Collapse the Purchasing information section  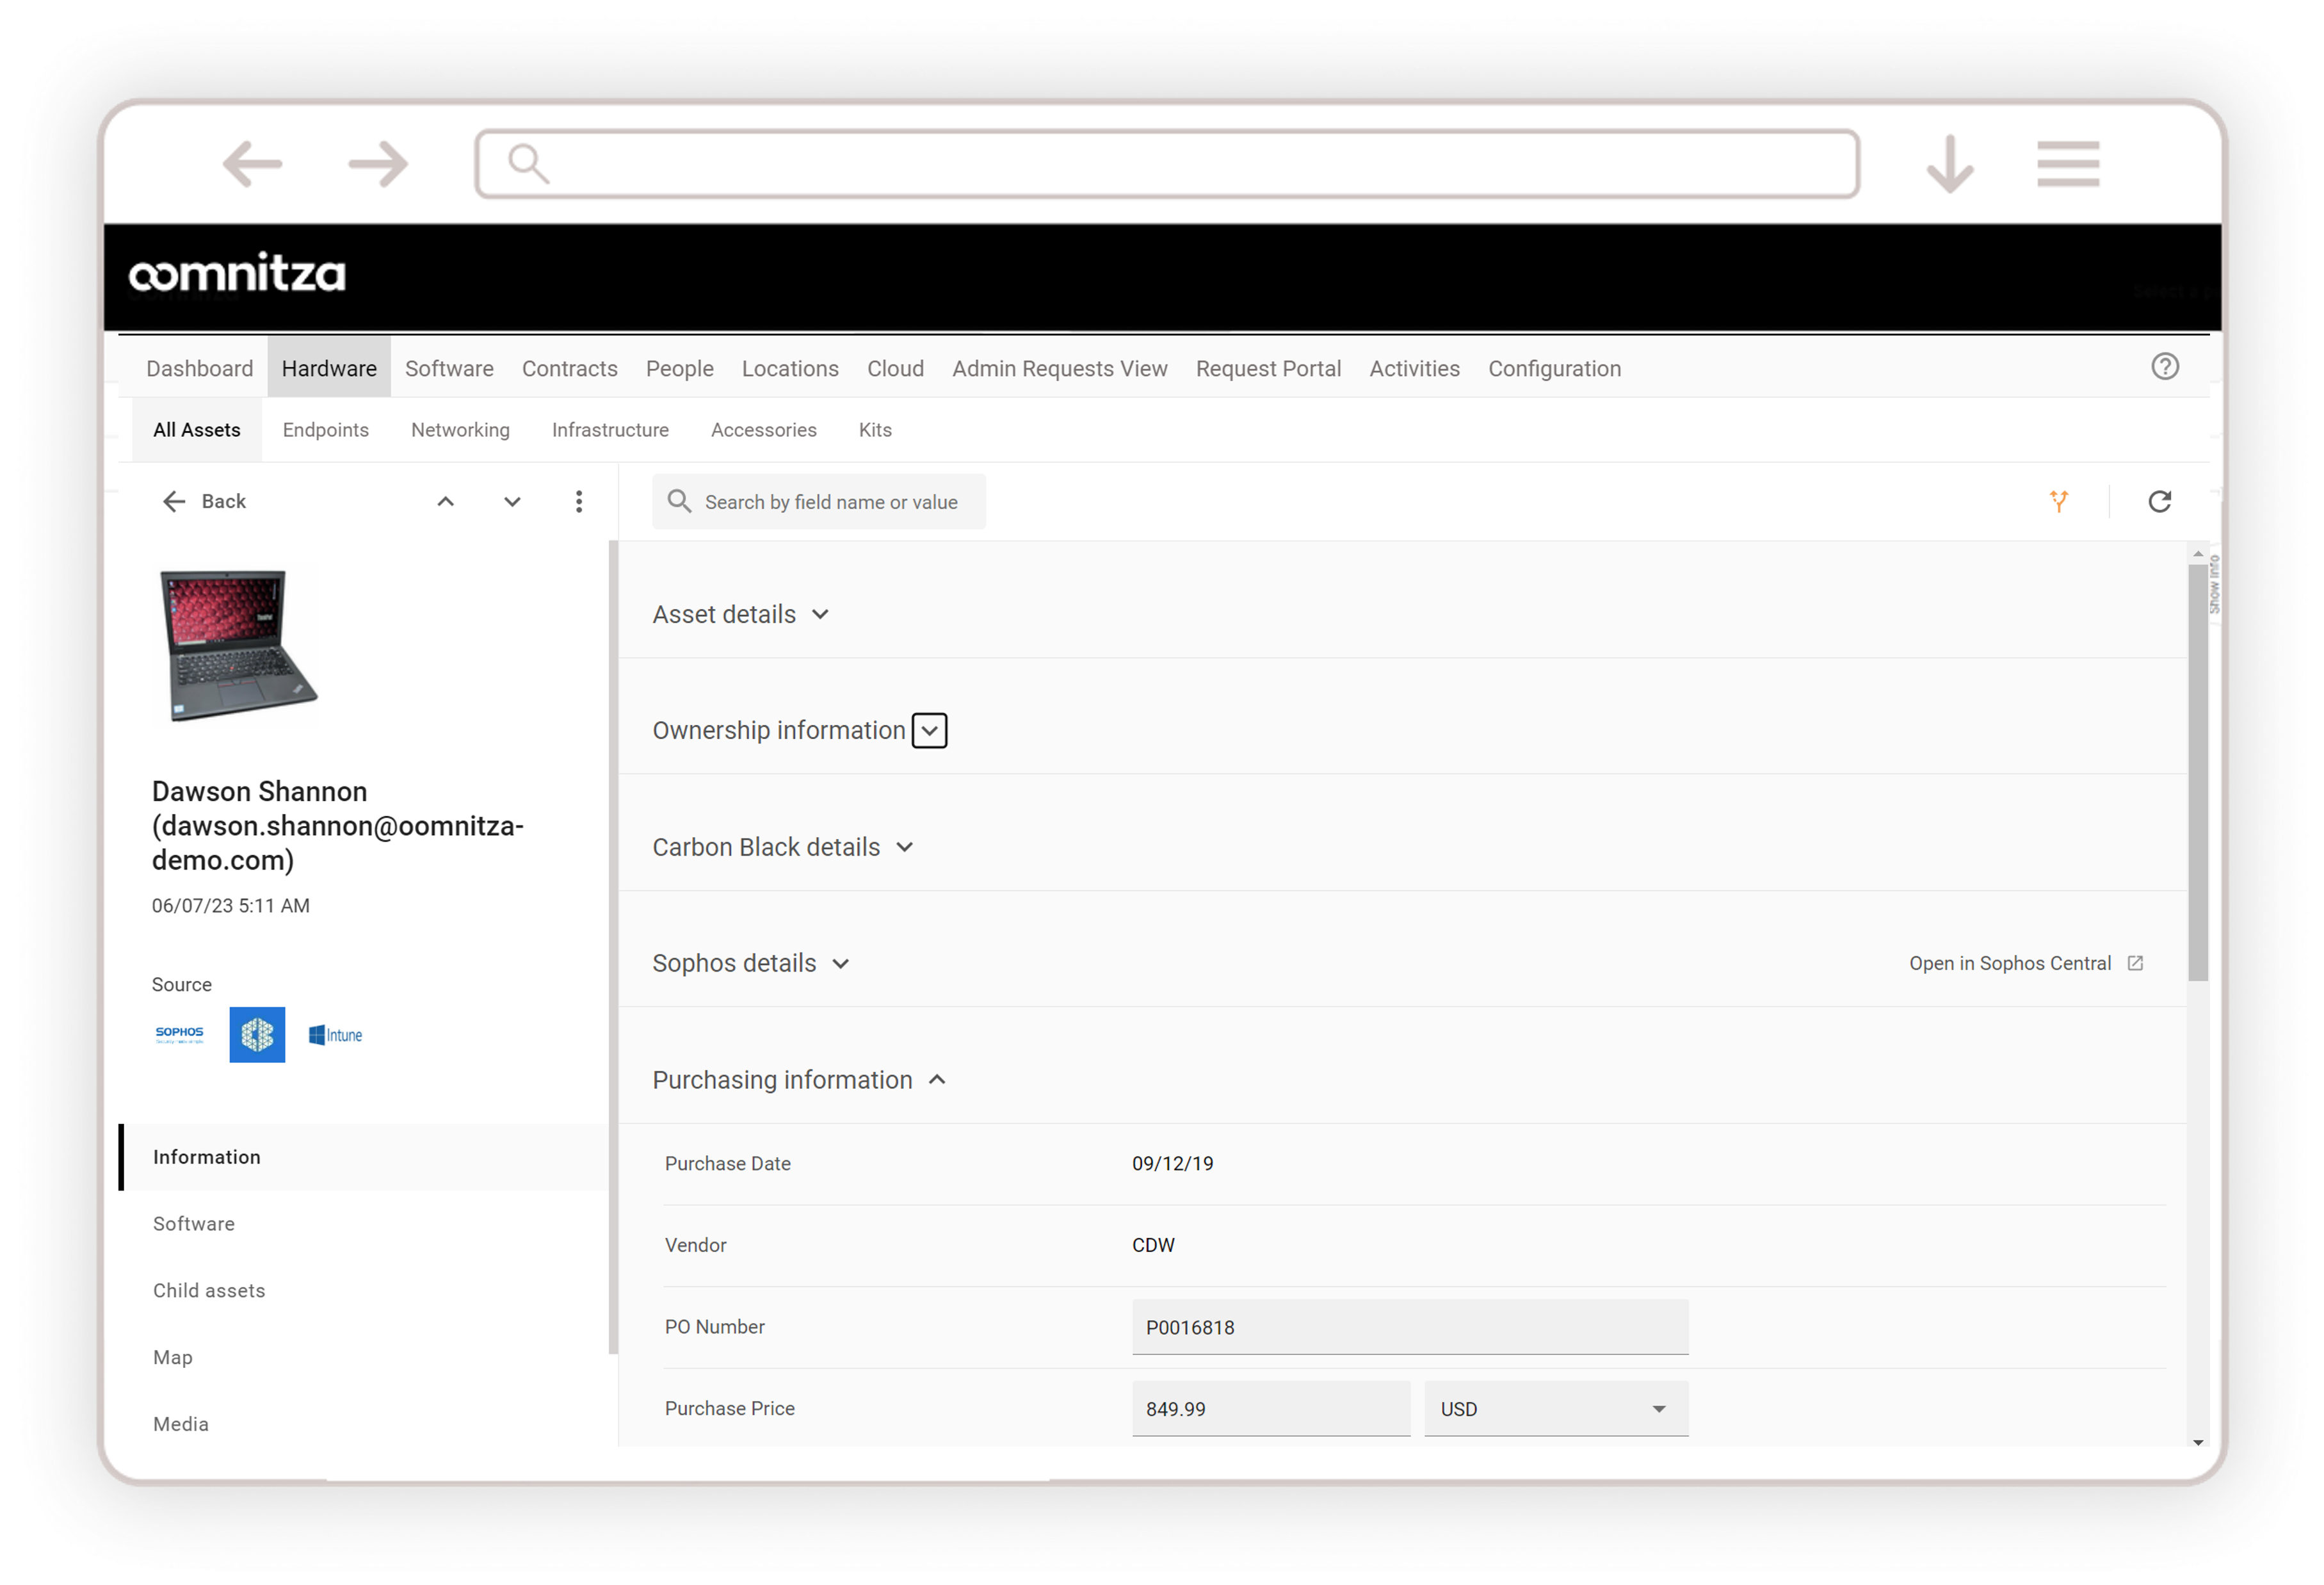point(937,1080)
